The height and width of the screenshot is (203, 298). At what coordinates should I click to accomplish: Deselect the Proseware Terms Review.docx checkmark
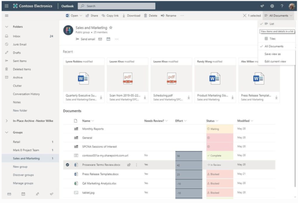[x=67, y=165]
